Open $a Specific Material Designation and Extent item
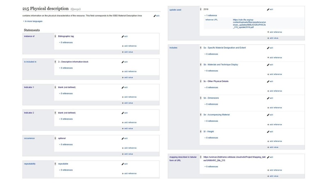This screenshot has width=328, height=184. [224, 48]
